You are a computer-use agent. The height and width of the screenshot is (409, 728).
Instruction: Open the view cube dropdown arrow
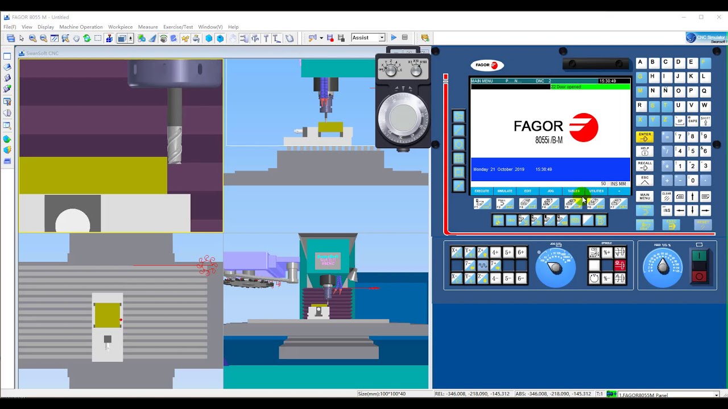[131, 38]
